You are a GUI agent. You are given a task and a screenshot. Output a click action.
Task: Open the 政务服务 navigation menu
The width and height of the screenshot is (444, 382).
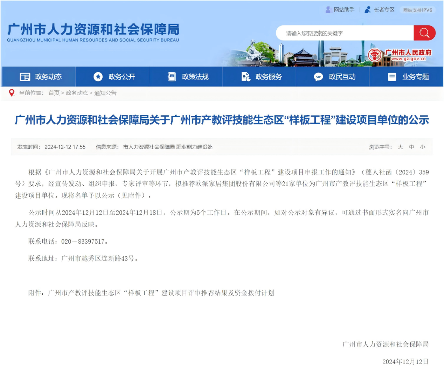[x=268, y=77]
